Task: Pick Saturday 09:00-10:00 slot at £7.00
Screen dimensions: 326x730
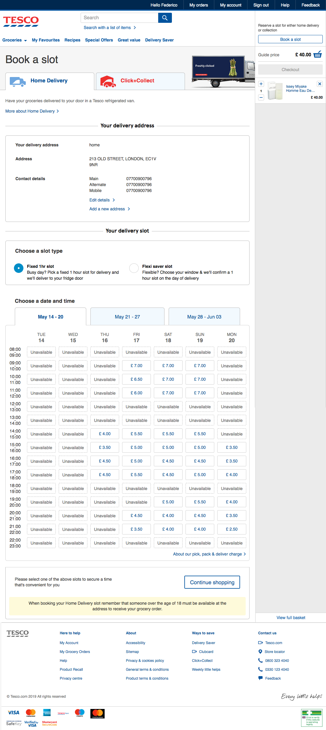Action: pyautogui.click(x=168, y=366)
